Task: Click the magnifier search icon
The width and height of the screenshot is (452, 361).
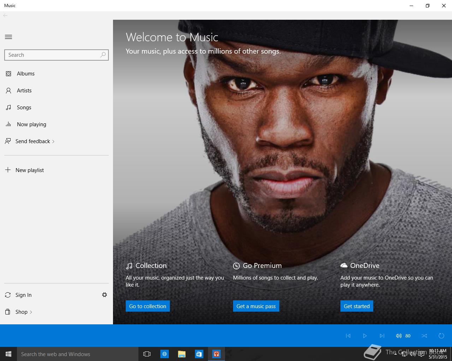Action: click(x=103, y=55)
